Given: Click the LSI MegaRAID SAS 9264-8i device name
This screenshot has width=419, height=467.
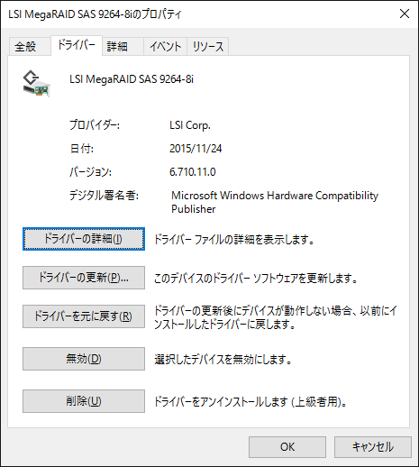Looking at the screenshot, I should pos(132,79).
